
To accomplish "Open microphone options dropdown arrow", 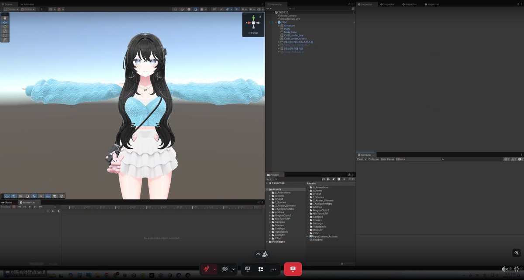I will pyautogui.click(x=214, y=269).
